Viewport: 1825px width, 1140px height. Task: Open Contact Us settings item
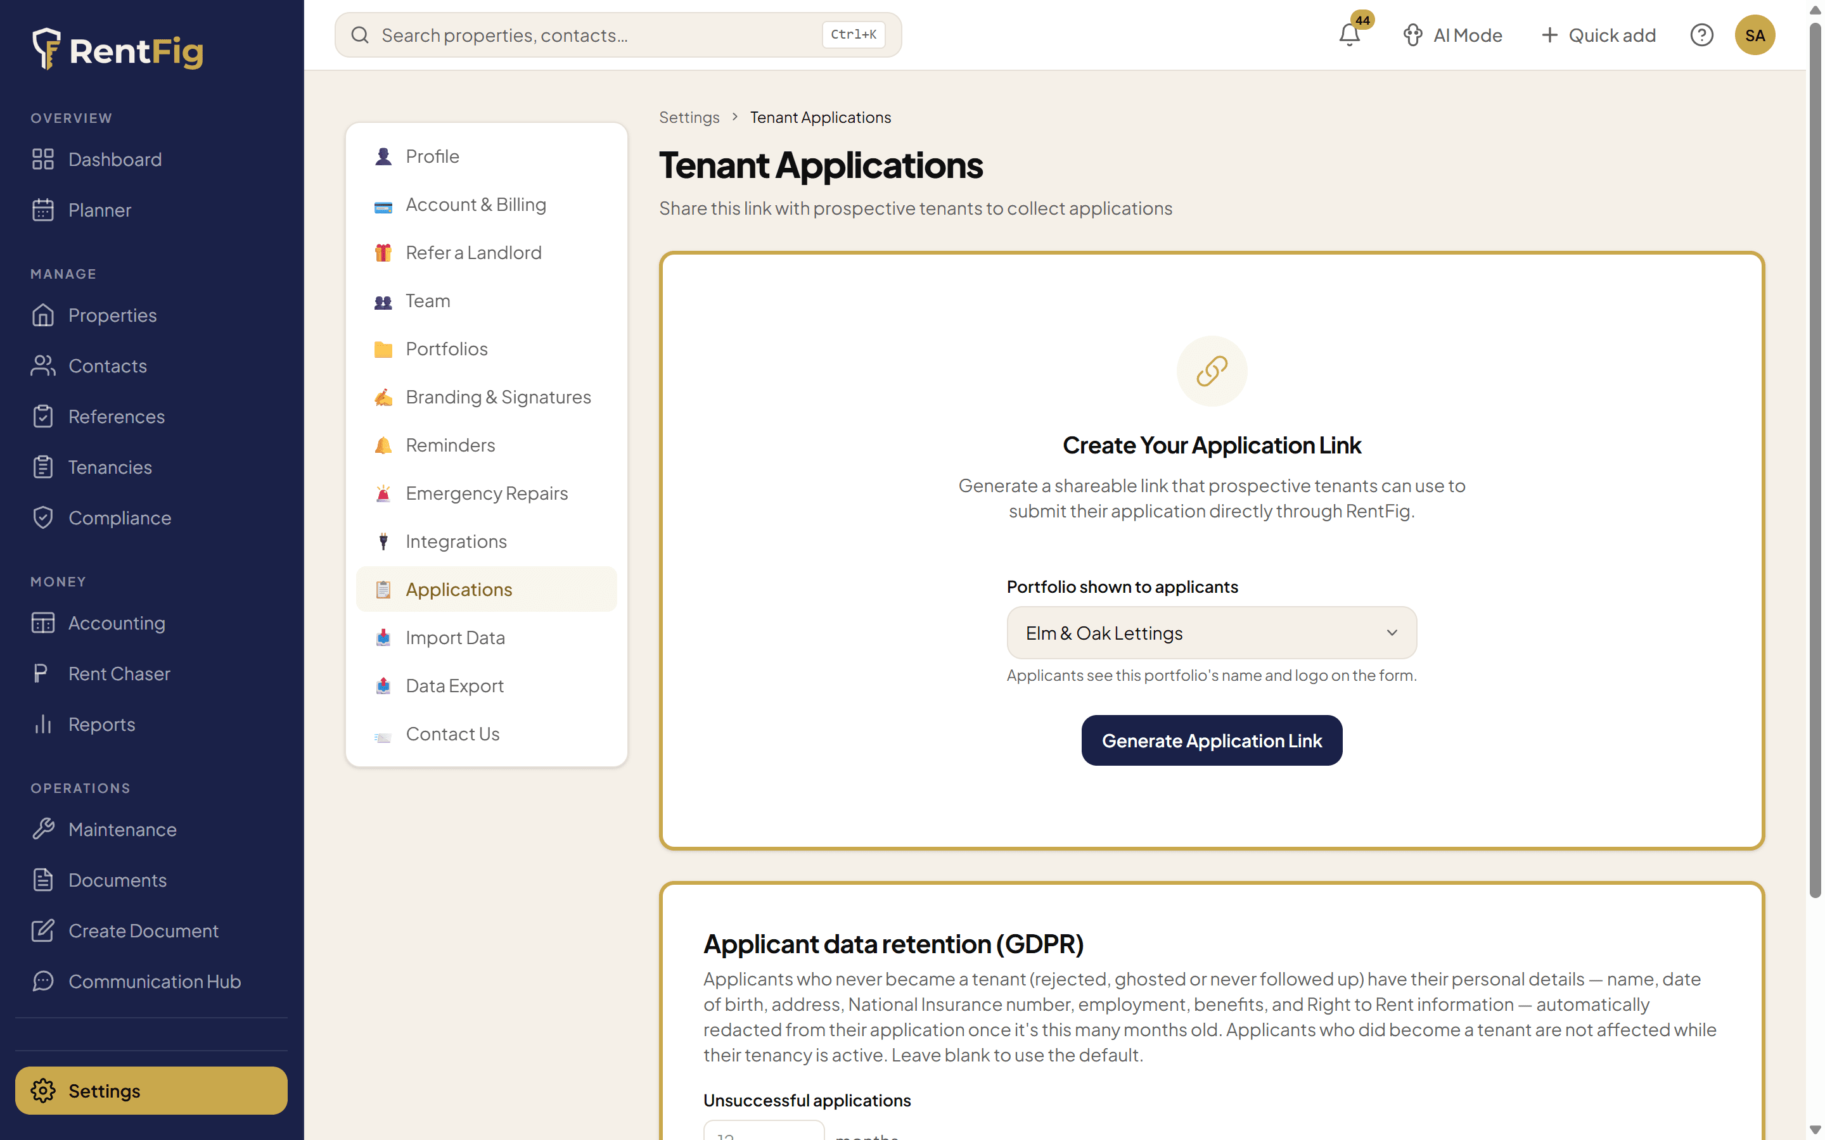[487, 733]
